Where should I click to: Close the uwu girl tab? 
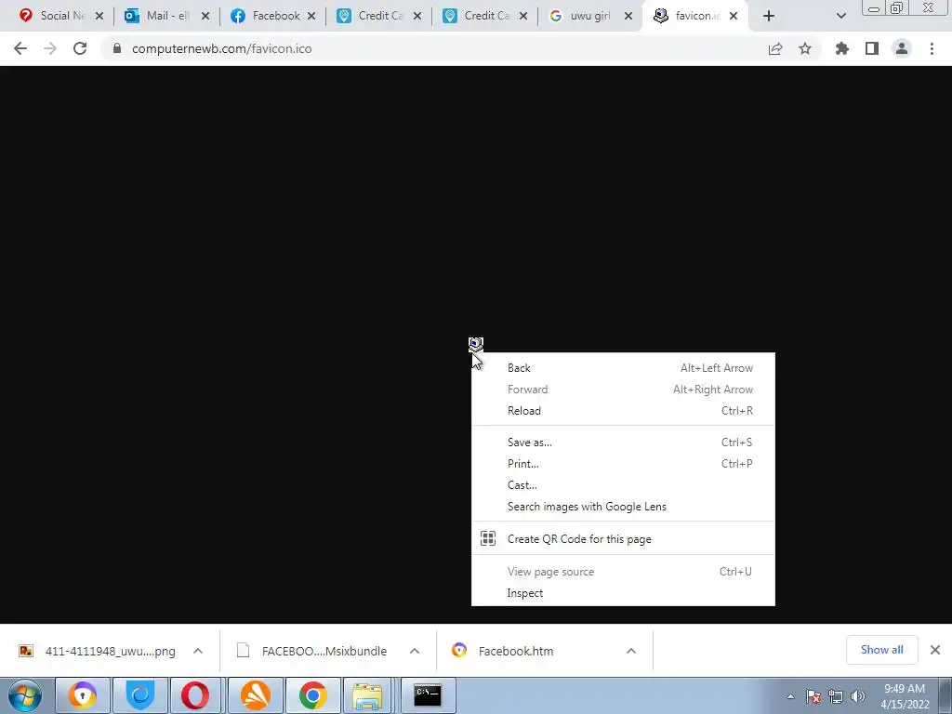pos(628,16)
